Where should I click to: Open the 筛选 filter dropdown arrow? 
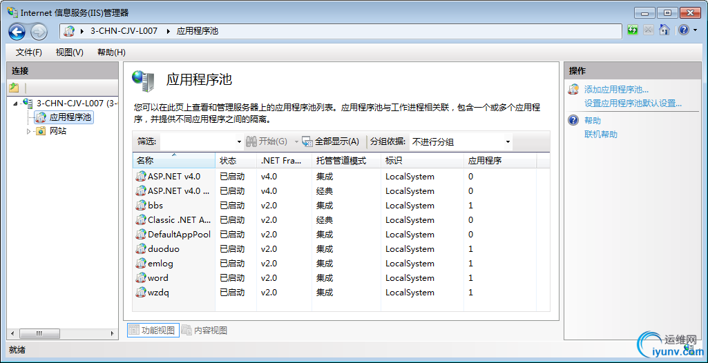[x=239, y=142]
